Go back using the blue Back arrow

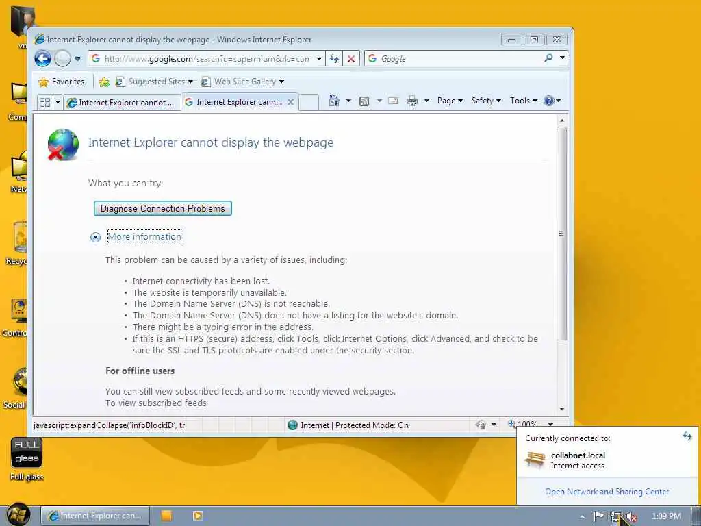[43, 59]
